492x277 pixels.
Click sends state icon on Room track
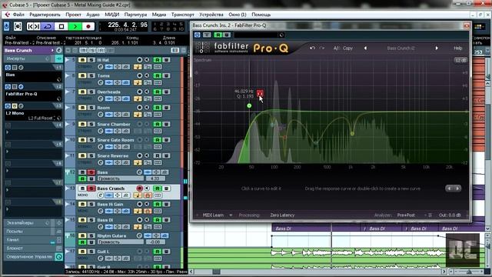coord(126,115)
